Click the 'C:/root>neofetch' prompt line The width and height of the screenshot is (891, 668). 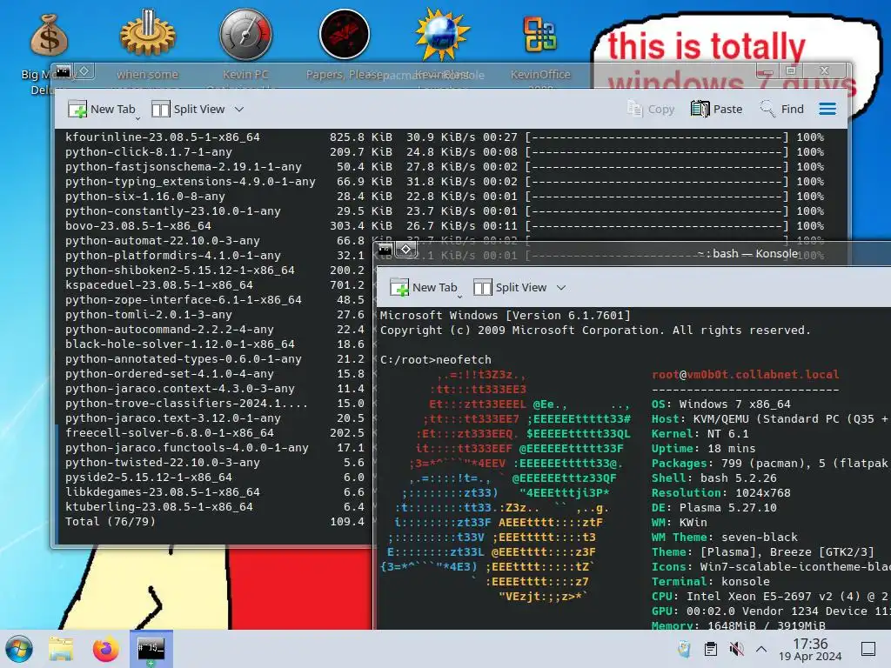pos(436,359)
